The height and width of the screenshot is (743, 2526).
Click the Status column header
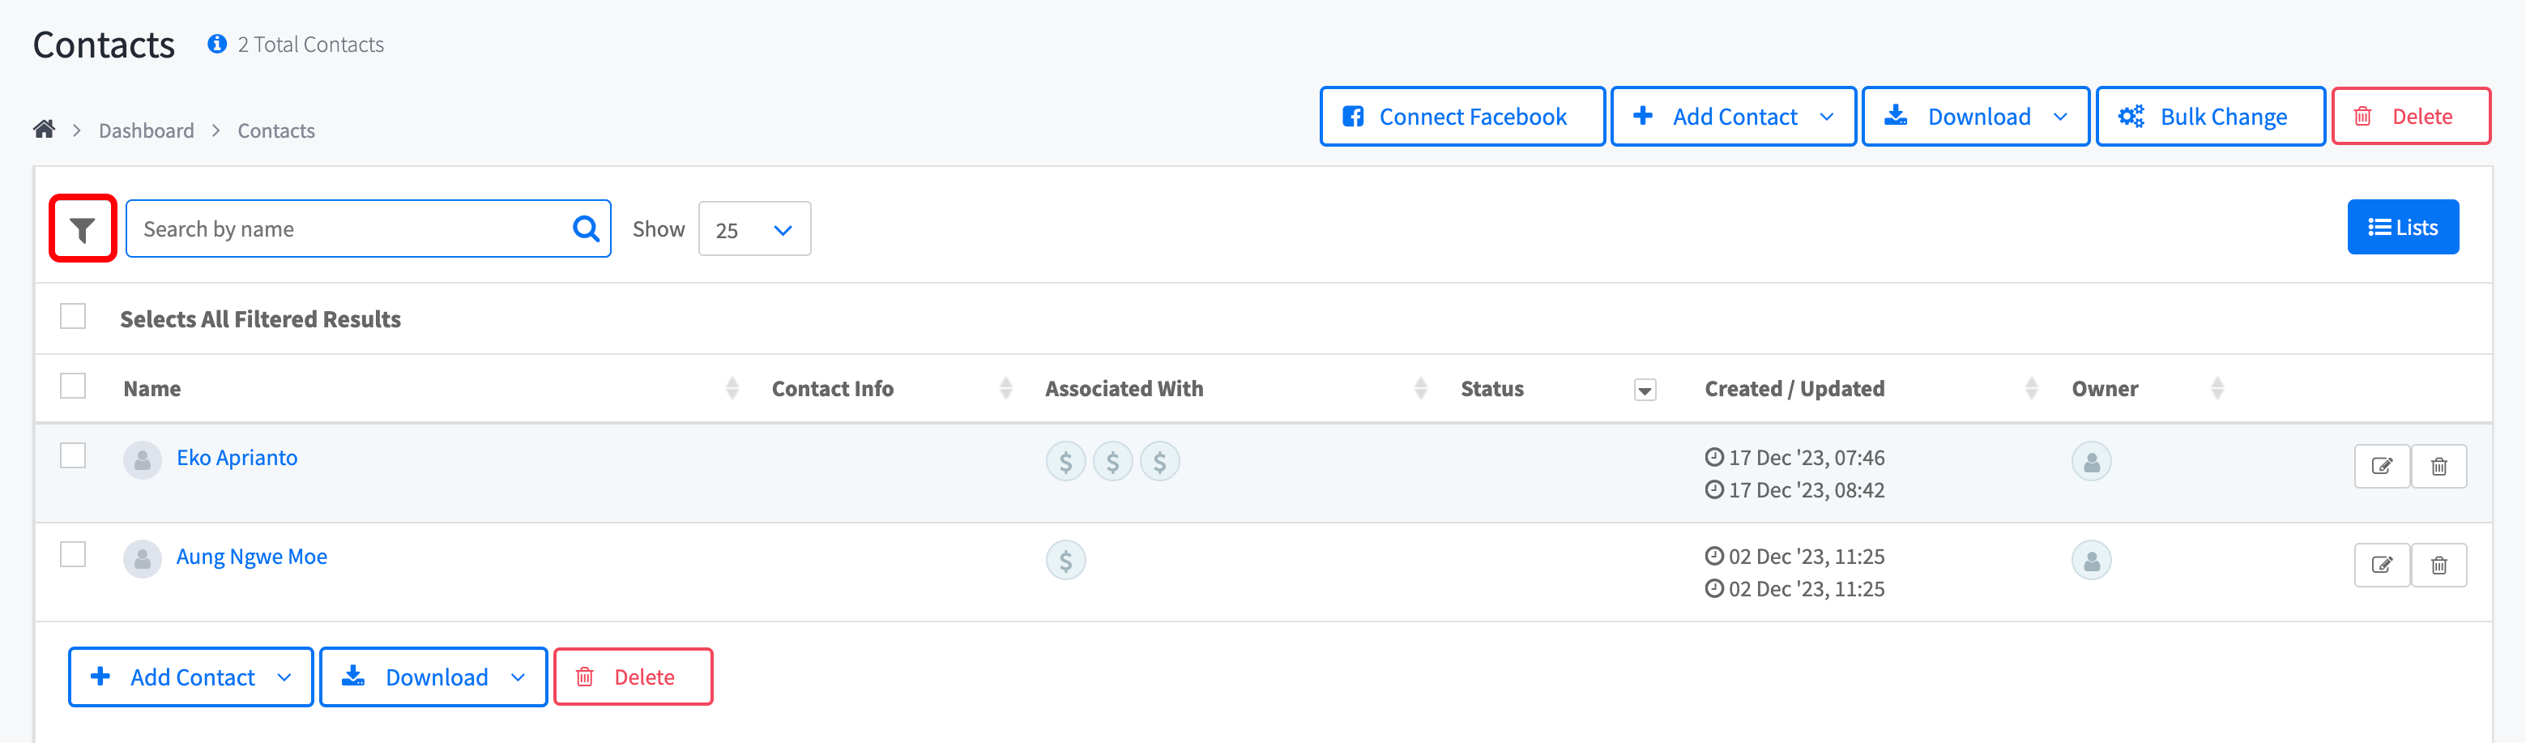[1491, 389]
